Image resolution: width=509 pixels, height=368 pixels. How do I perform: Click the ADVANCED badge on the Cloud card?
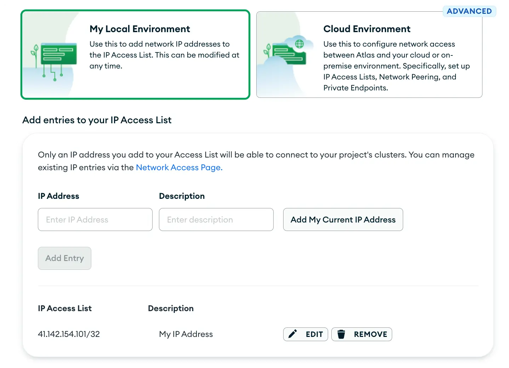click(469, 11)
